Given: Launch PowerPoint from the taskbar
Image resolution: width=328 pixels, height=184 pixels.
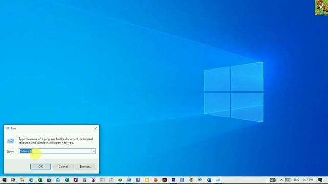Looking at the screenshot, I should coord(156,180).
